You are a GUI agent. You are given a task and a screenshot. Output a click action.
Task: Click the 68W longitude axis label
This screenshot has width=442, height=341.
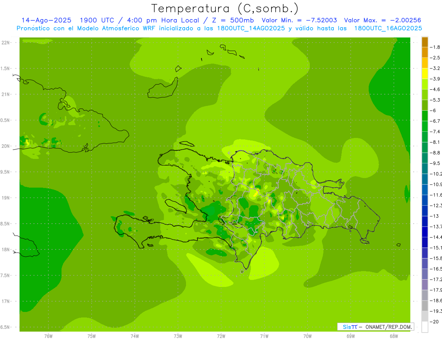pyautogui.click(x=394, y=336)
